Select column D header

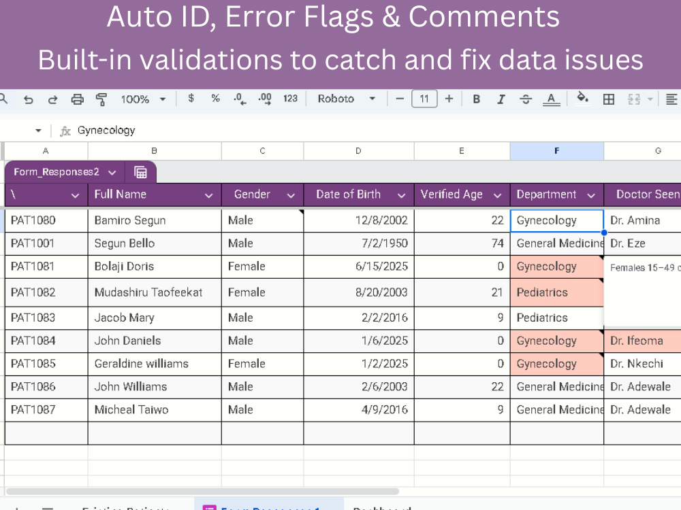(359, 151)
